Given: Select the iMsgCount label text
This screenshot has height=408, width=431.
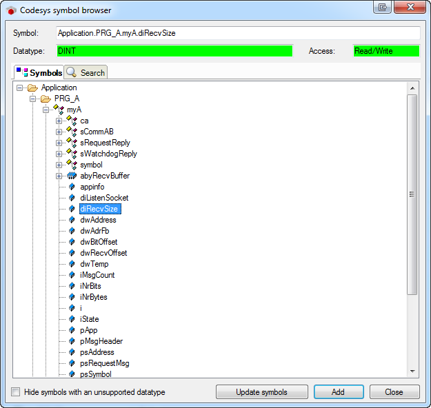Looking at the screenshot, I should (97, 275).
